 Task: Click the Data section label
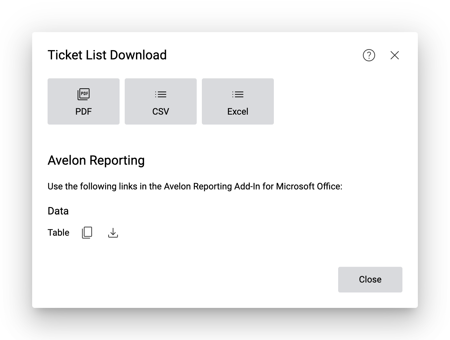click(58, 211)
